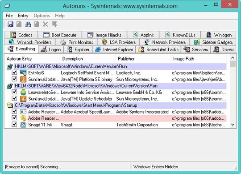Image resolution: width=241 pixels, height=174 pixels.
Task: Click icon of highlighted pink Adobe Reader entry
Action: coord(23,118)
